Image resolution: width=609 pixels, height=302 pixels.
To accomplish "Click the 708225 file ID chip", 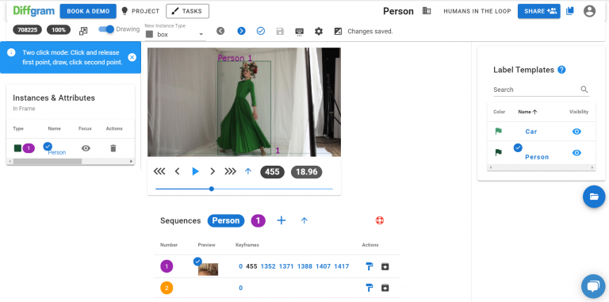I will [27, 29].
